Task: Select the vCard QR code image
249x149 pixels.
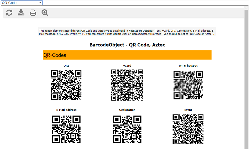Action: point(127,85)
